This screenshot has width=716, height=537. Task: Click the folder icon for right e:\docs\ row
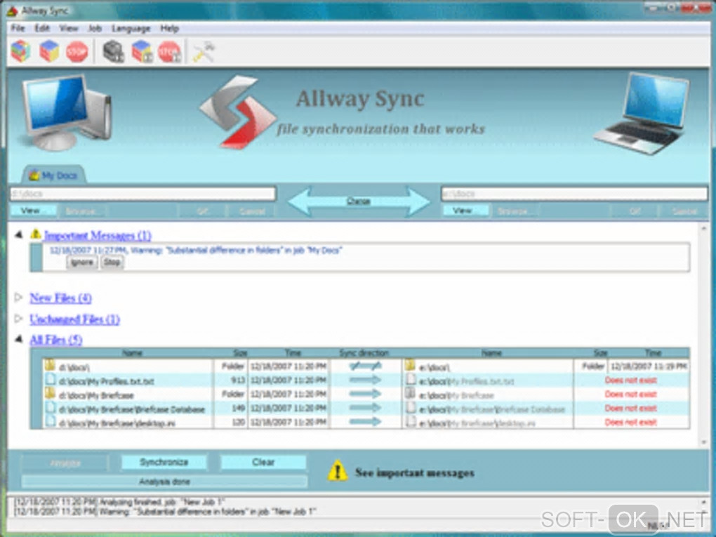click(410, 365)
